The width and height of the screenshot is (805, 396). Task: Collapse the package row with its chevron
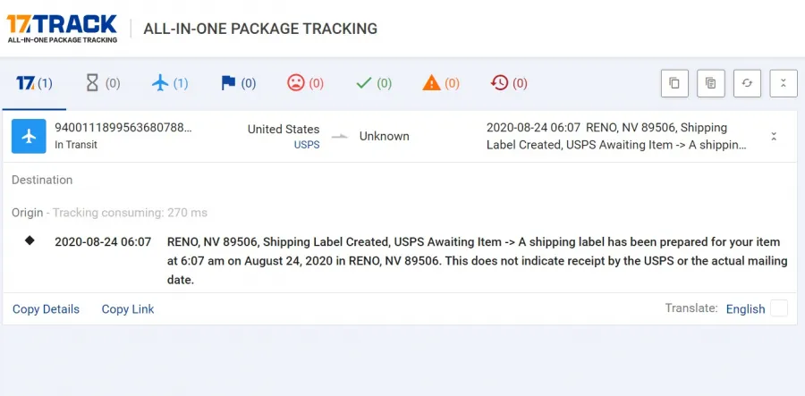pyautogui.click(x=774, y=137)
